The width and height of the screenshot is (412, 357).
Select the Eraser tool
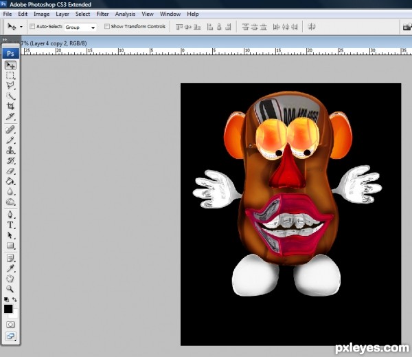tap(10, 171)
